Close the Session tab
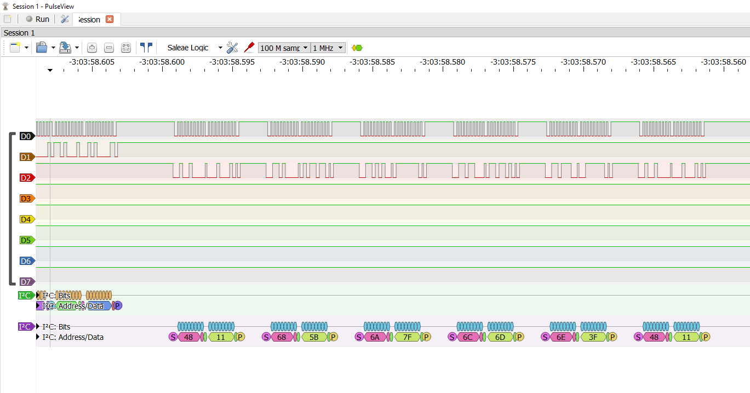Image resolution: width=750 pixels, height=393 pixels. pos(110,19)
